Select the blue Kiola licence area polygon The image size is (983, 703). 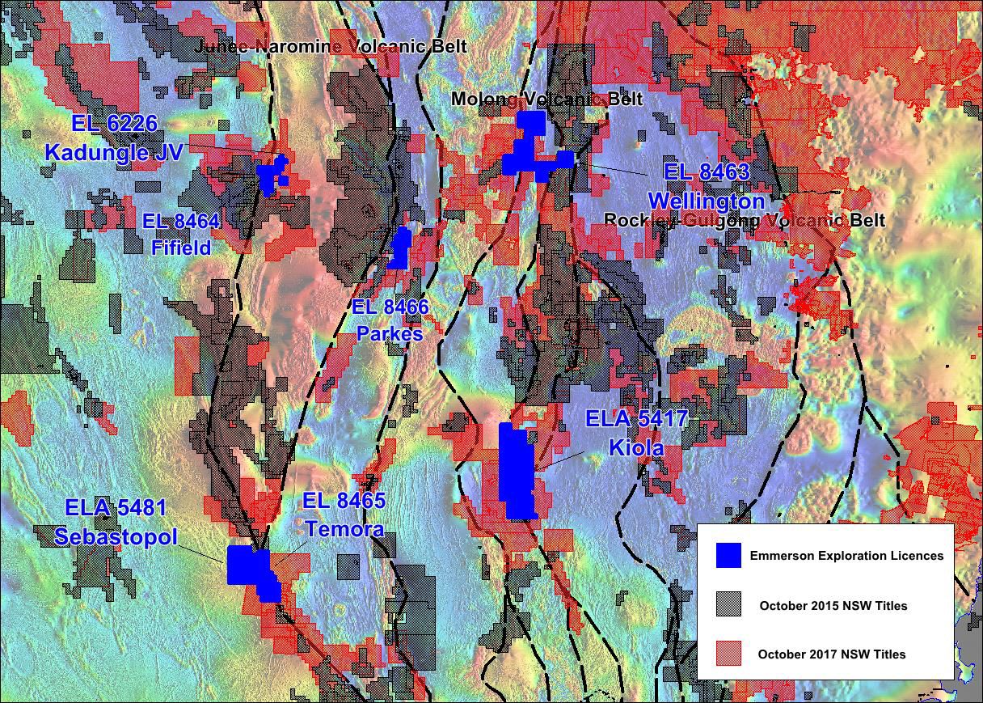[x=517, y=472]
